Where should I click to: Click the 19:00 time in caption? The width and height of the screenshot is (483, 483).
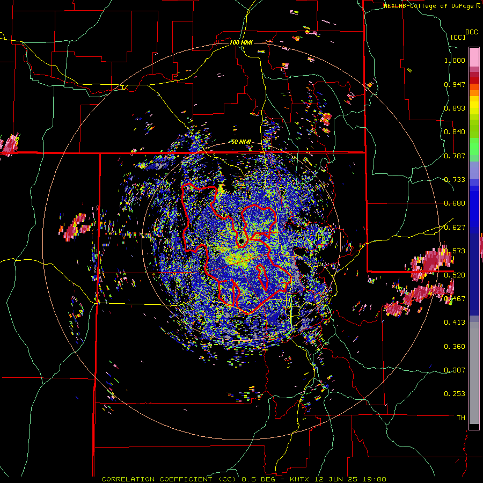(x=374, y=479)
